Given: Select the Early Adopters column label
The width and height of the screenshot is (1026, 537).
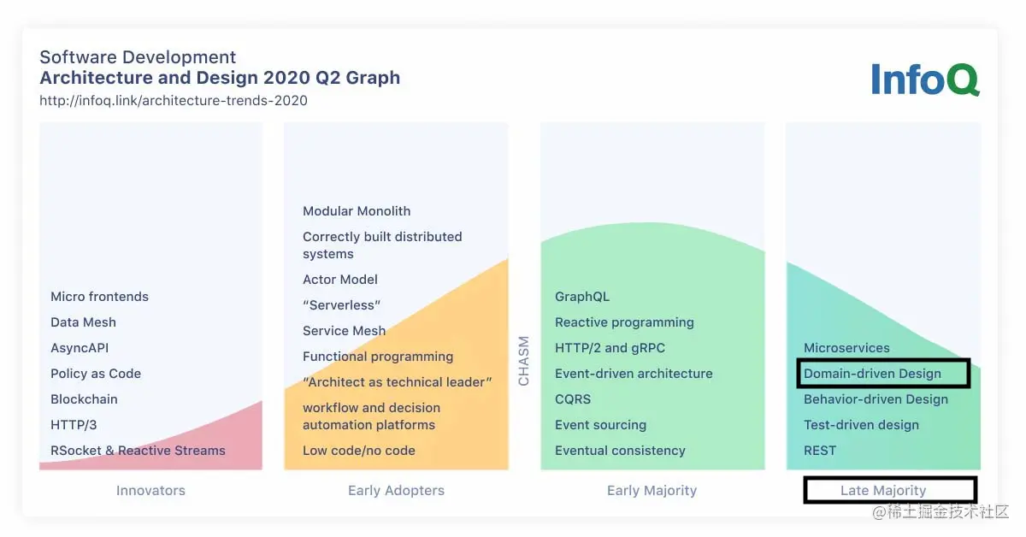Looking at the screenshot, I should pos(396,491).
